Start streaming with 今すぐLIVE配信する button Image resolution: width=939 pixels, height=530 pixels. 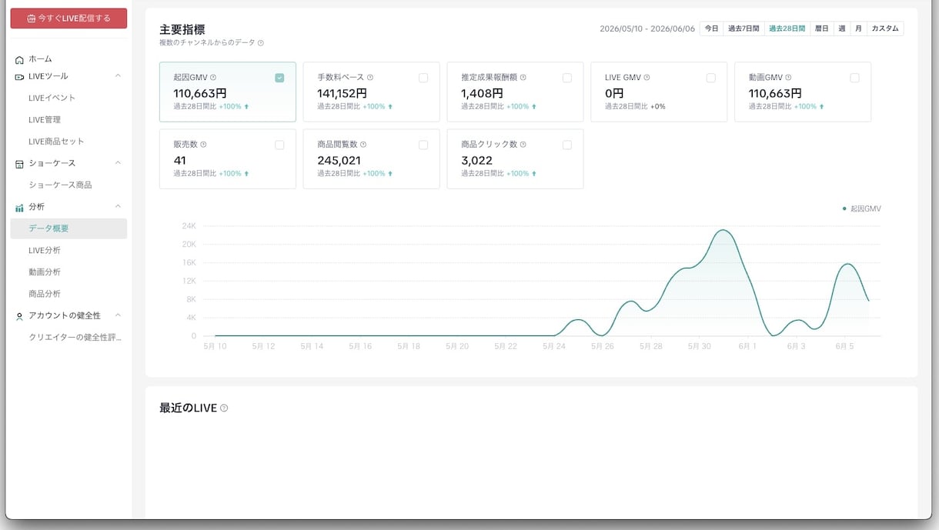tap(69, 18)
